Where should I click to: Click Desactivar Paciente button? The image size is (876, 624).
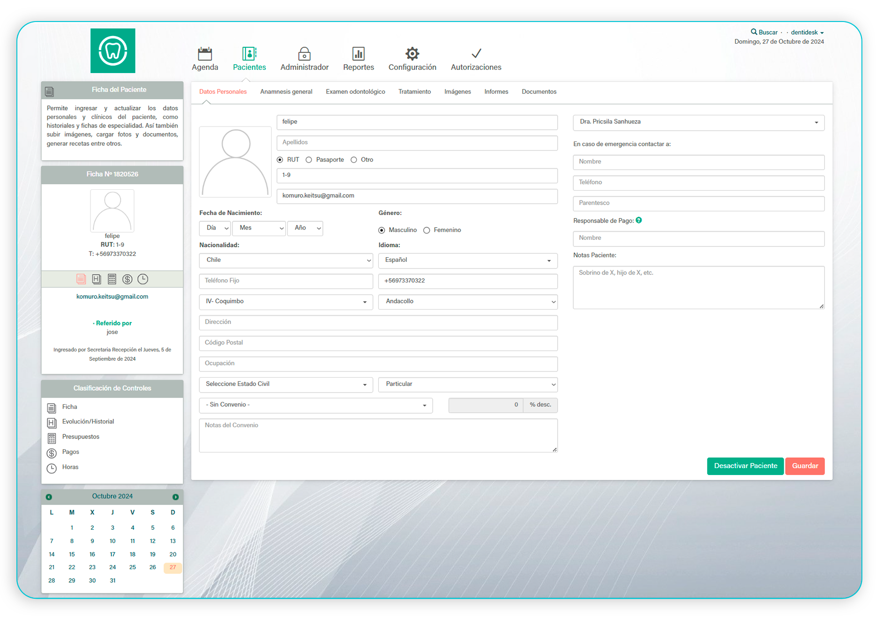coord(745,466)
